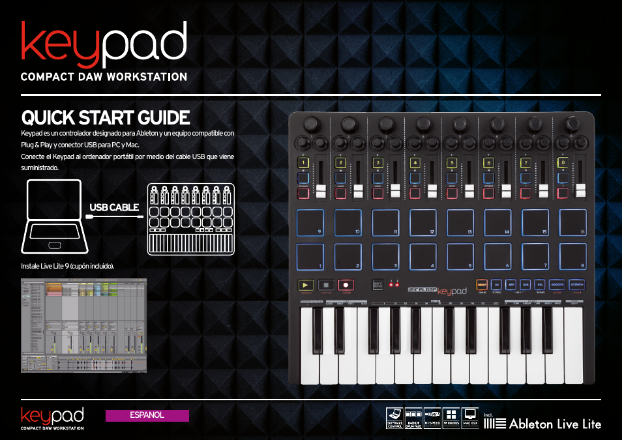Screen dimensions: 622x440
Task: Tap drum pad 14
Action: pyautogui.click(x=498, y=223)
